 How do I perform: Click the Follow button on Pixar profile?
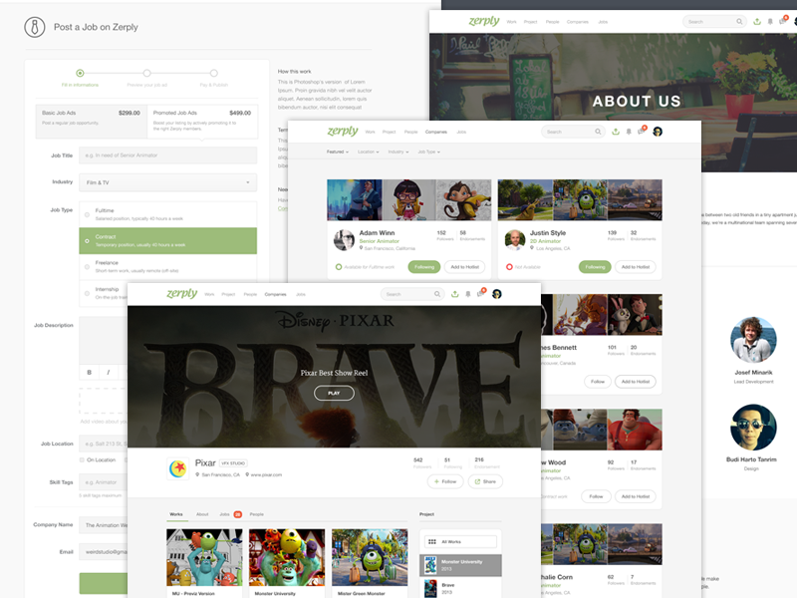point(445,481)
